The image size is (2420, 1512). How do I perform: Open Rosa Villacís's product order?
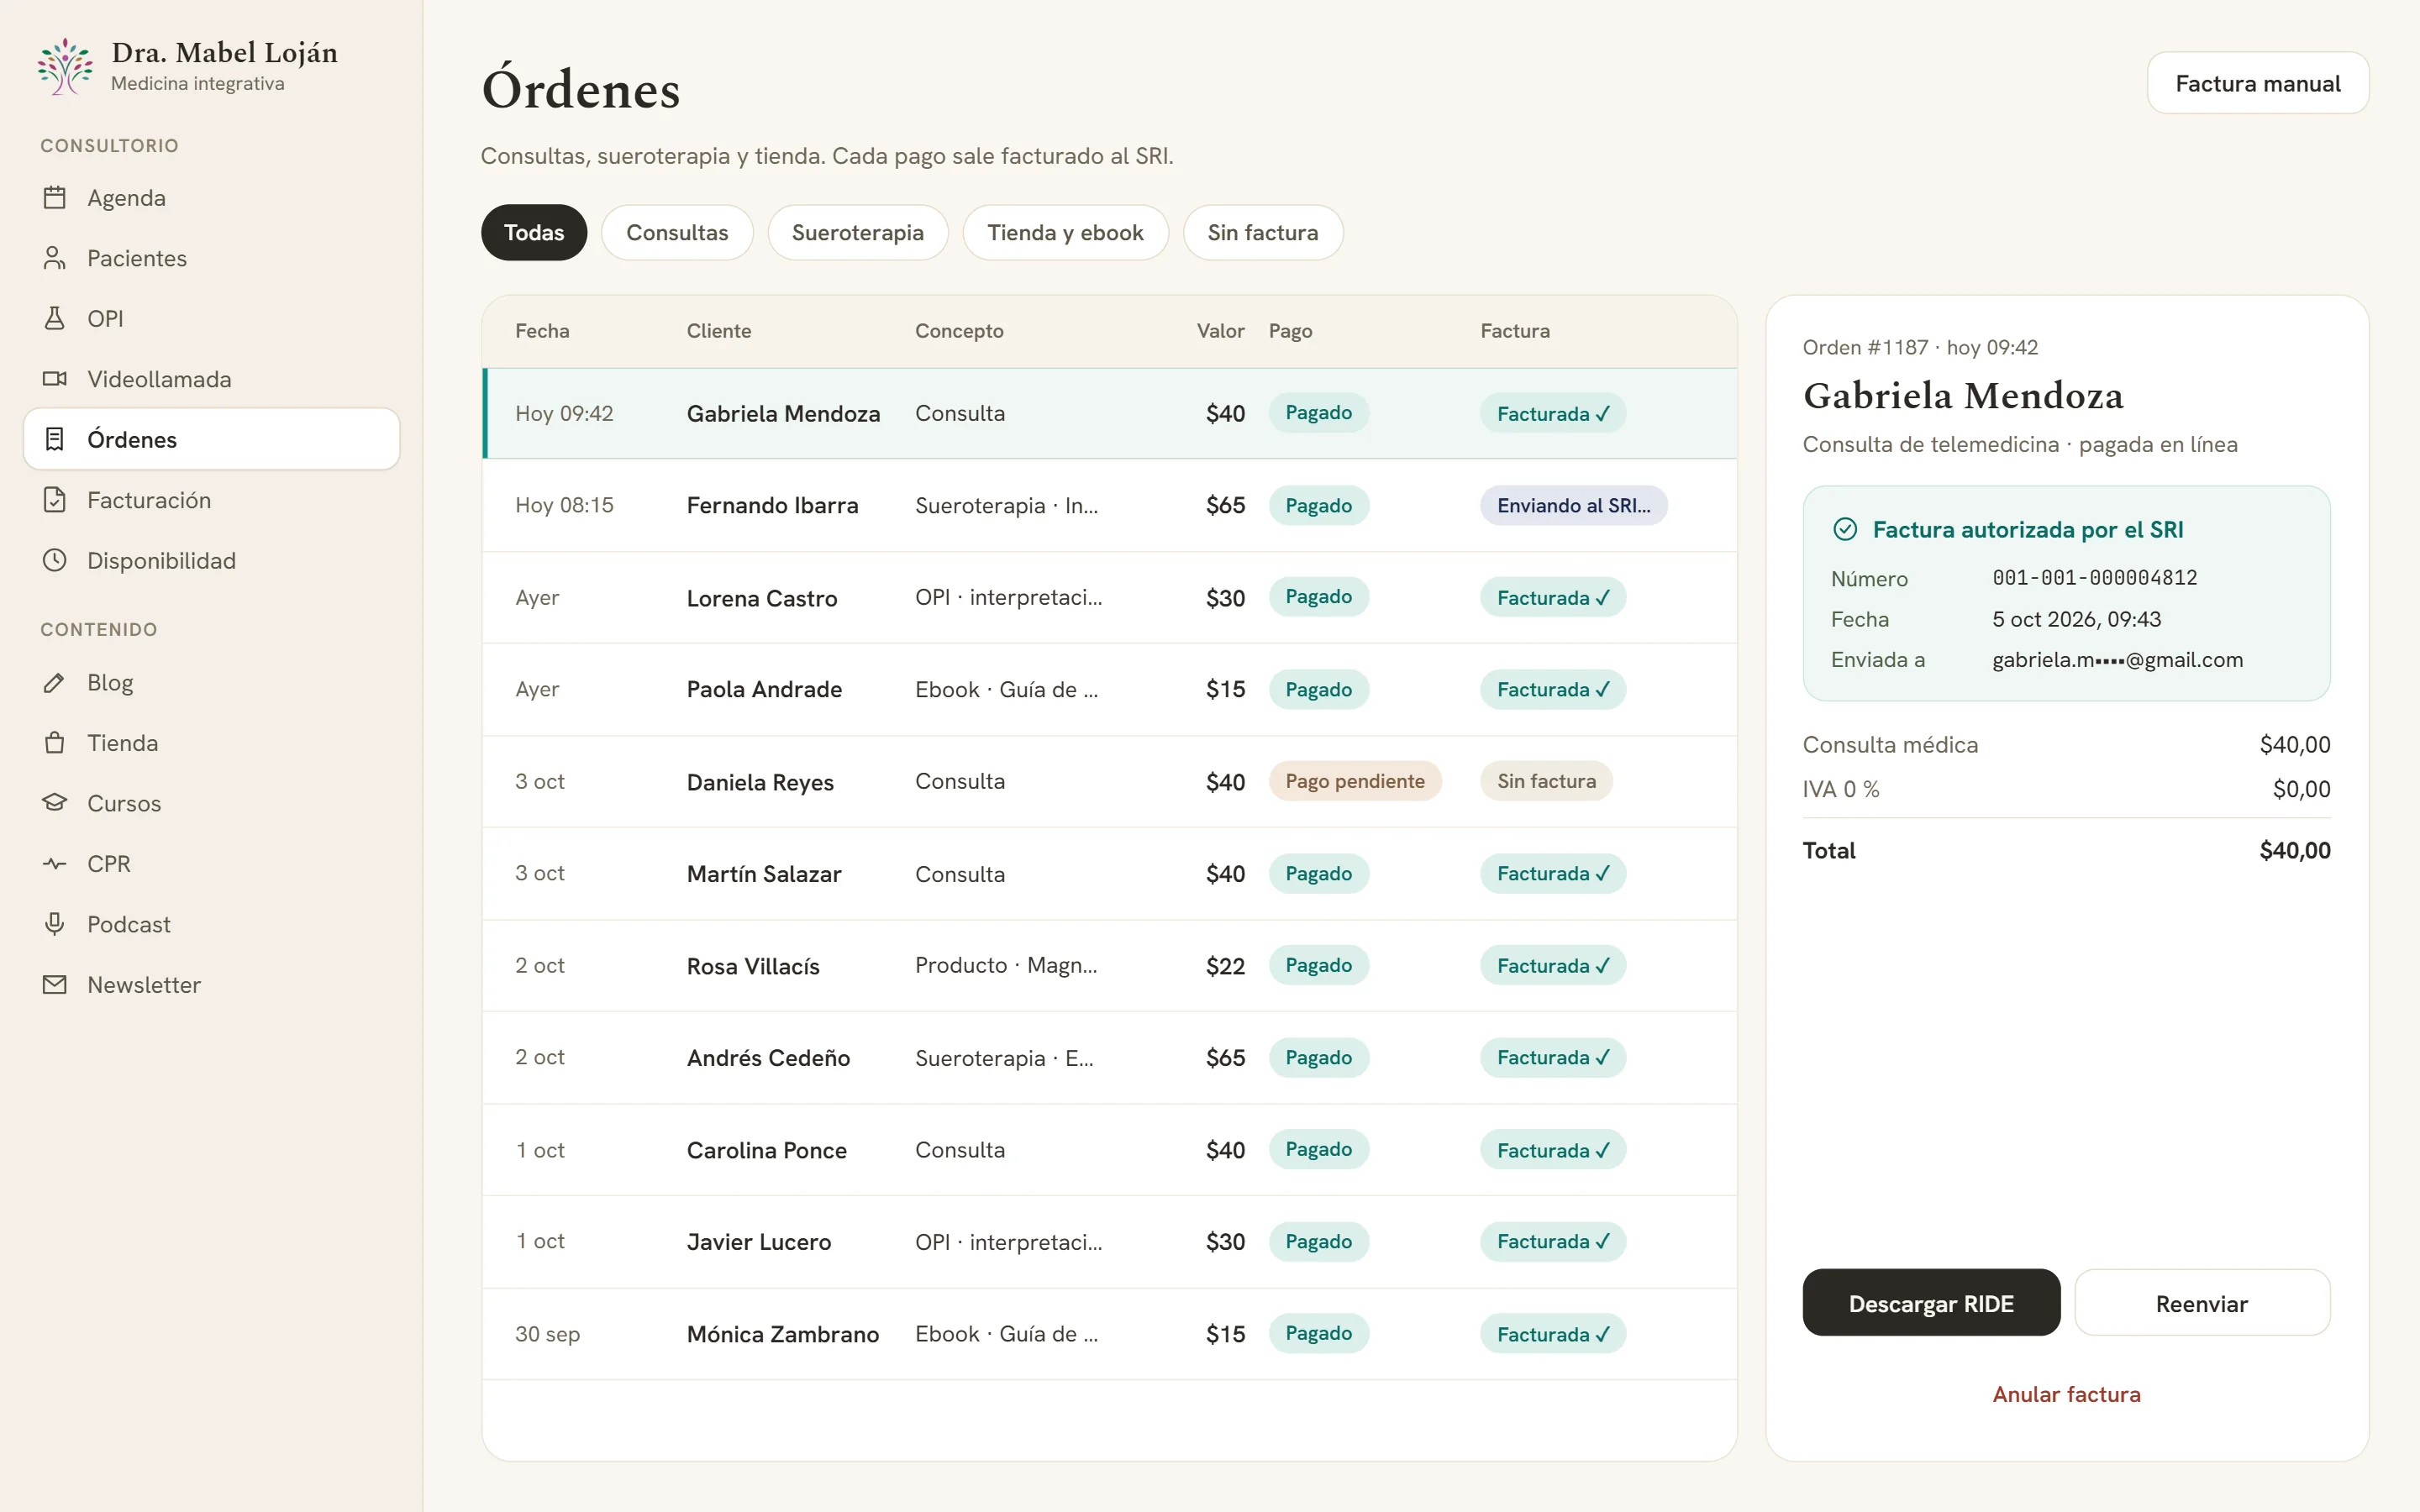click(1109, 966)
